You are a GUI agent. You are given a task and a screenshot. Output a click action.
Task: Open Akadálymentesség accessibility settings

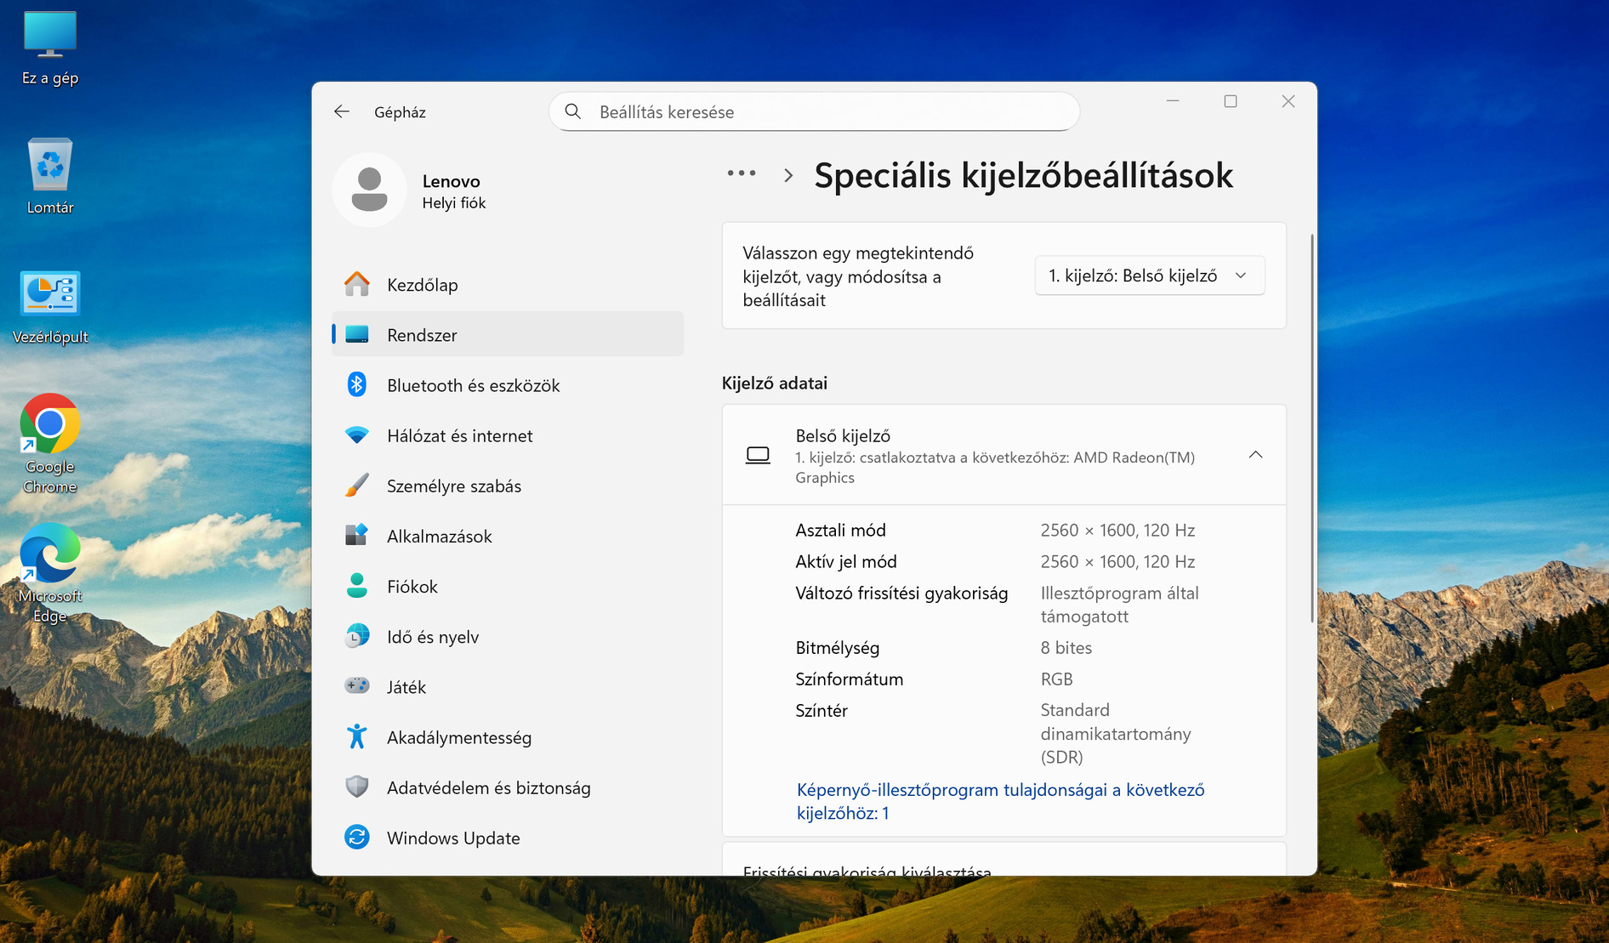click(x=458, y=737)
